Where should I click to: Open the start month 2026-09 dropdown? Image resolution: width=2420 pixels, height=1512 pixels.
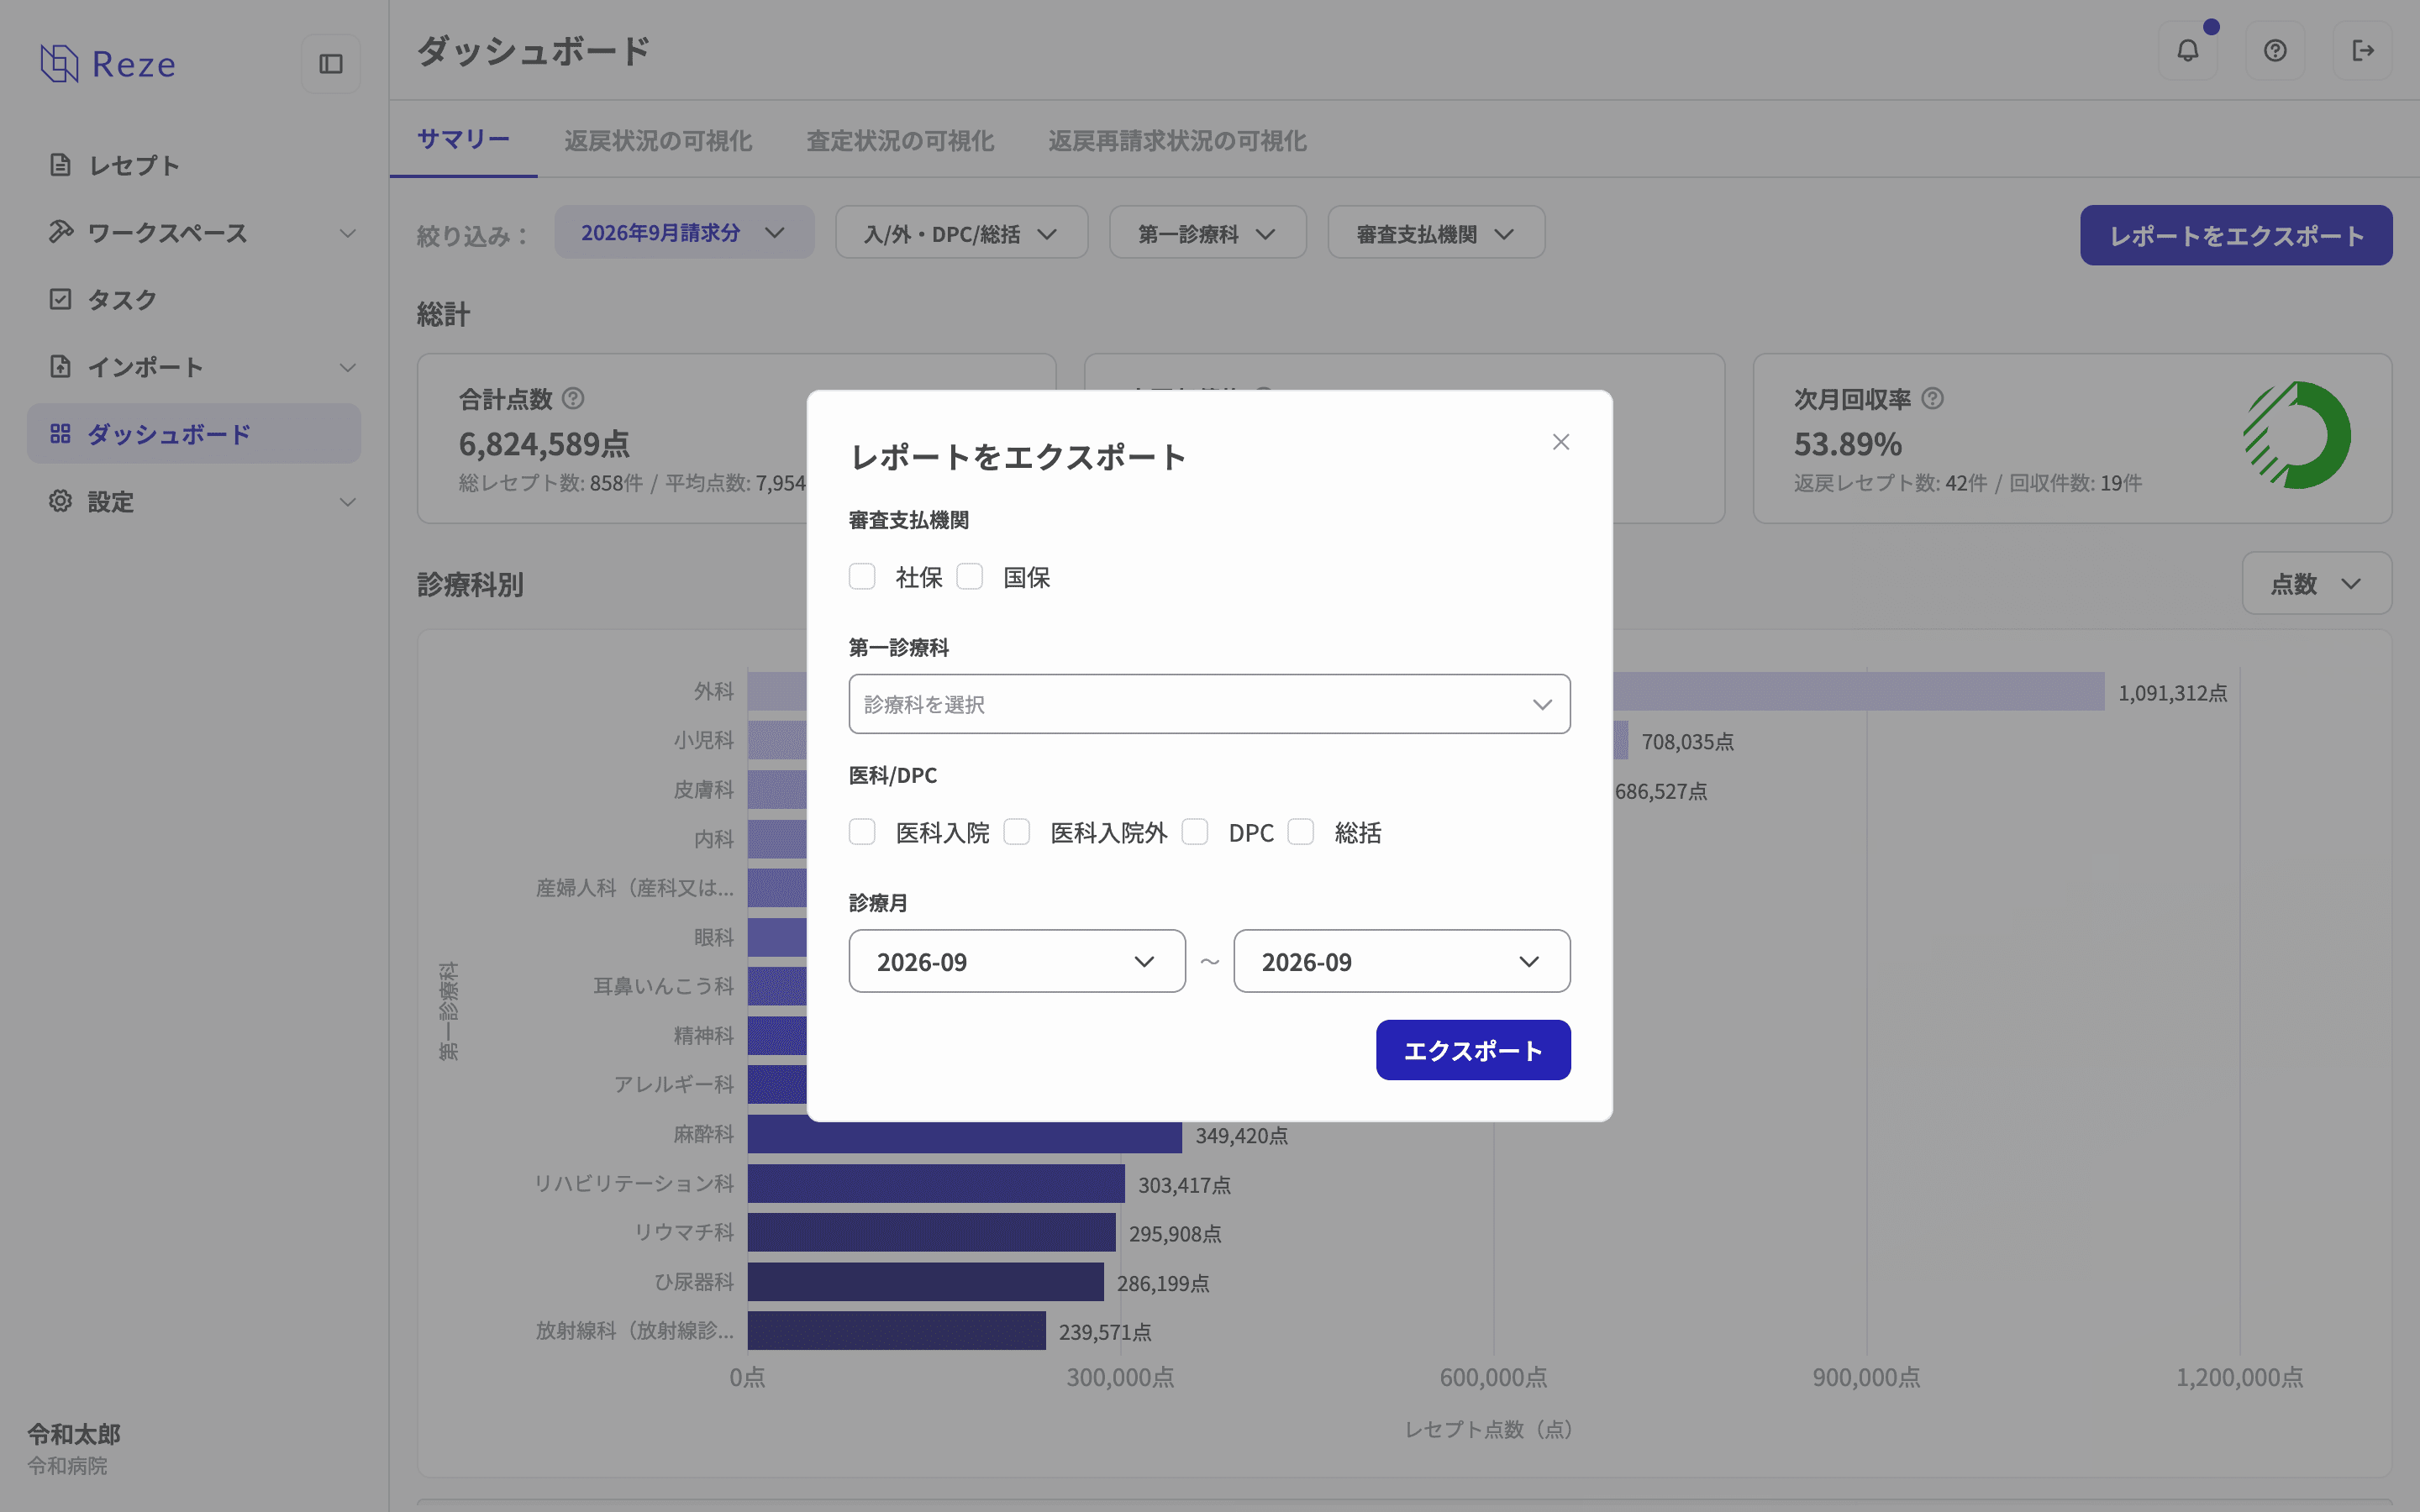1017,961
